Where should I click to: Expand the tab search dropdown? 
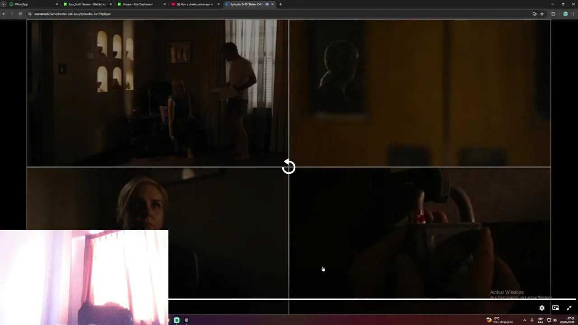pyautogui.click(x=4, y=4)
